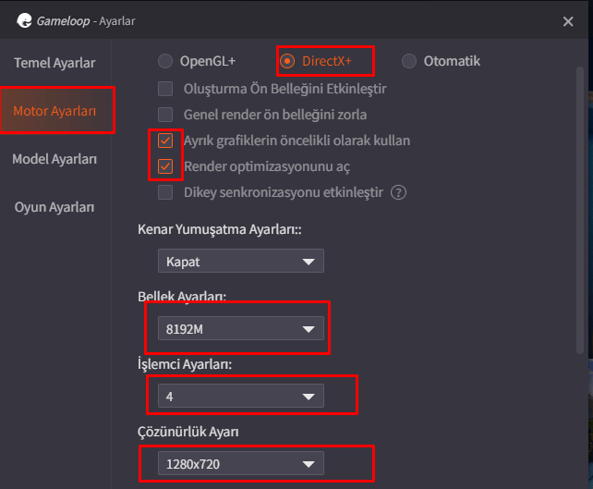
Task: Open the Çözünürlük dropdown showing 1280x720
Action: point(241,463)
